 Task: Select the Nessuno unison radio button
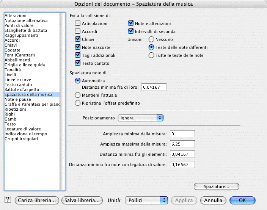(151, 39)
